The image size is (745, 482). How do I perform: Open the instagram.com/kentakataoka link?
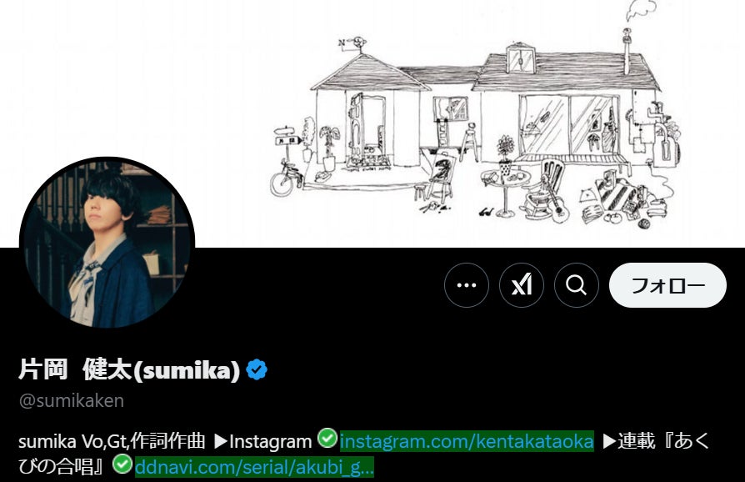[x=467, y=441]
